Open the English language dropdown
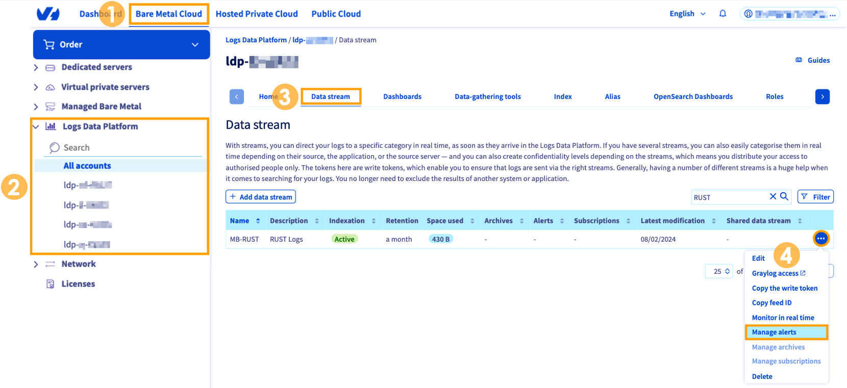The image size is (847, 388). pos(687,14)
